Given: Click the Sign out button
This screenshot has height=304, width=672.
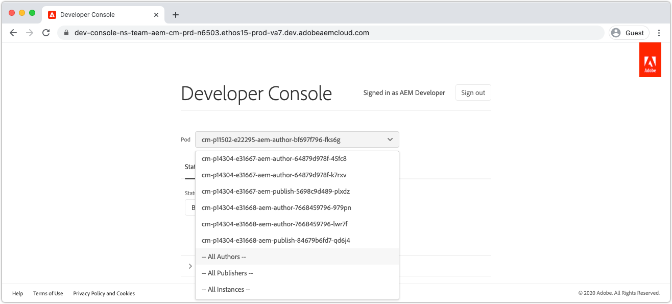Looking at the screenshot, I should 473,92.
